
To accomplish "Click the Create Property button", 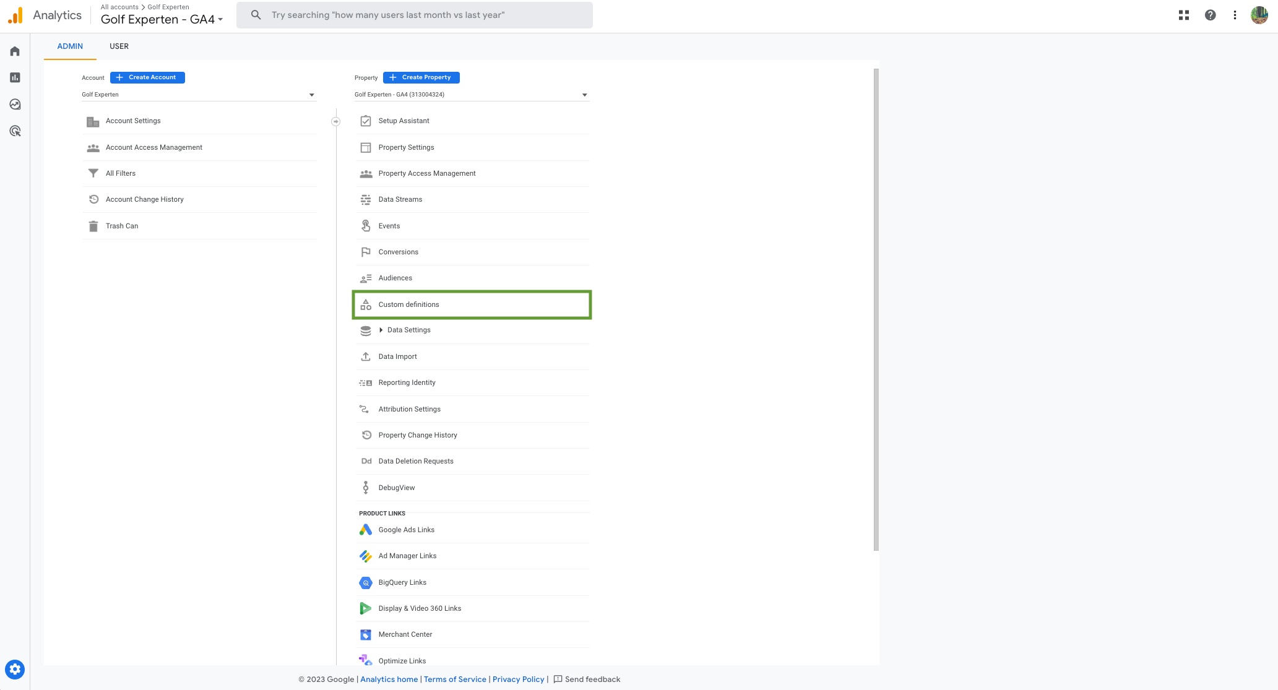I will 421,77.
